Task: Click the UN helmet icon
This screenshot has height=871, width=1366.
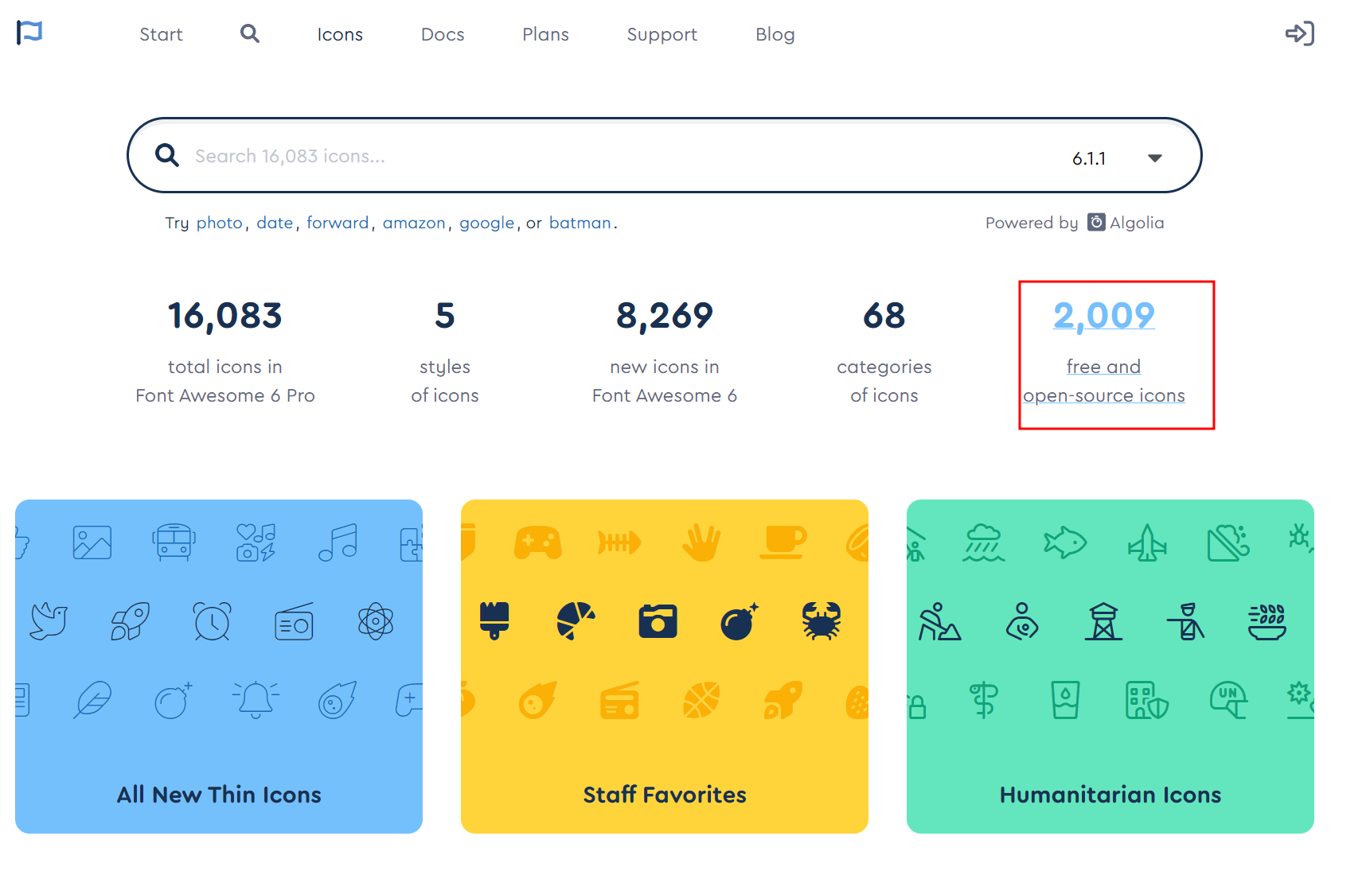Action: pos(1228,700)
